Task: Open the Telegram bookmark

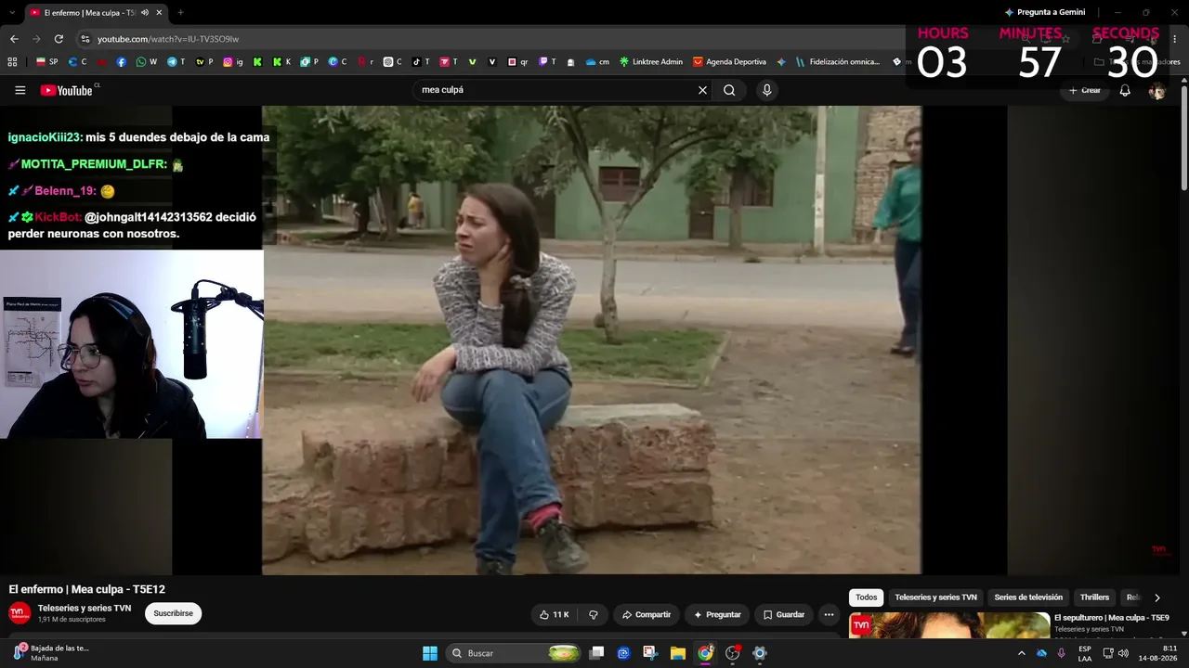Action: coord(176,62)
